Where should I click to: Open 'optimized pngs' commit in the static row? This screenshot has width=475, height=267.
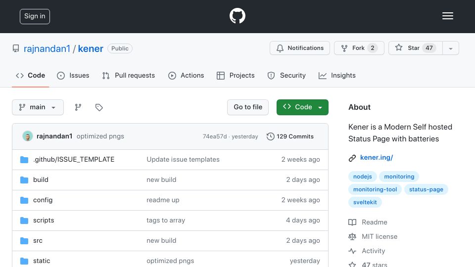tap(170, 261)
